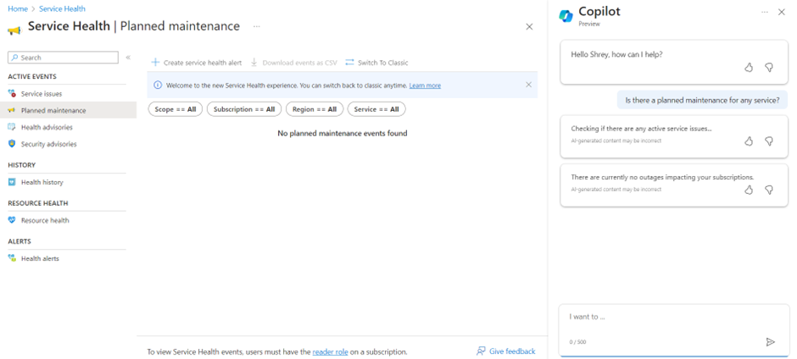Image resolution: width=797 pixels, height=359 pixels.
Task: Open Scope == All filter
Action: tap(176, 109)
